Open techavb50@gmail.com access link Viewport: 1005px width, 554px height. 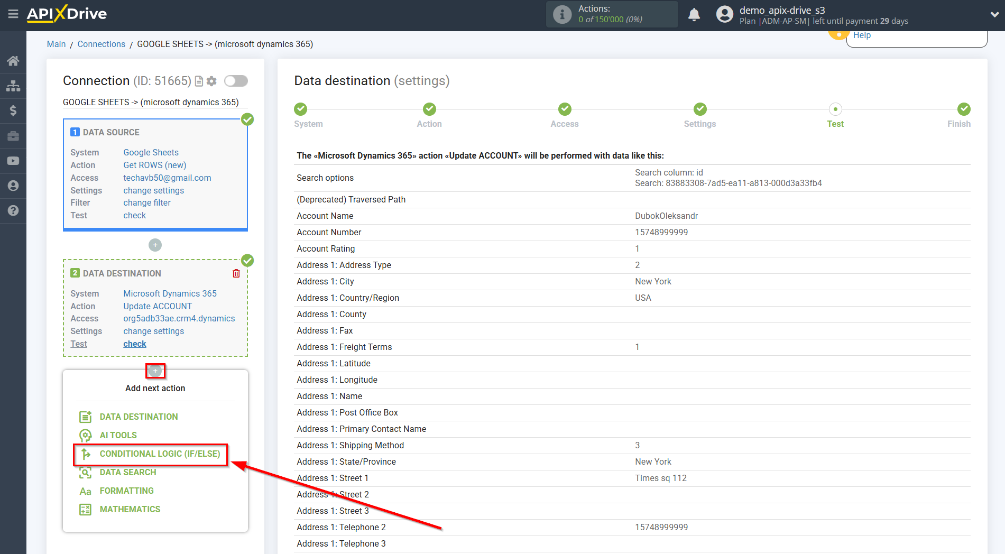[167, 178]
